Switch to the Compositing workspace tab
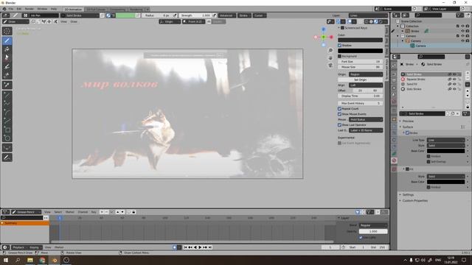 click(x=117, y=10)
